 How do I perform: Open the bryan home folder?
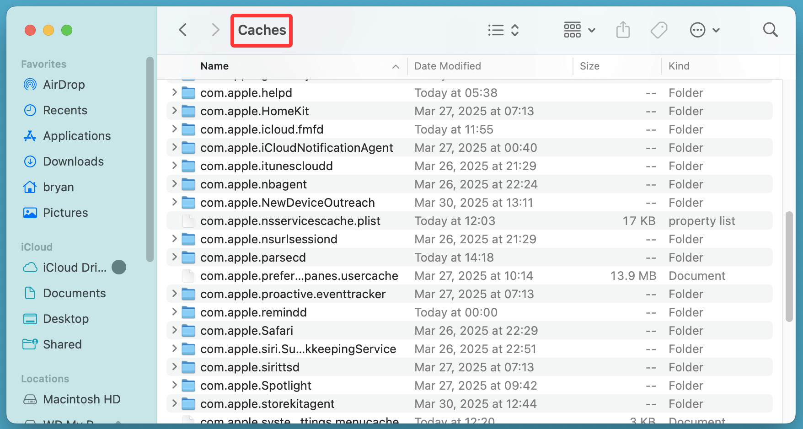58,187
